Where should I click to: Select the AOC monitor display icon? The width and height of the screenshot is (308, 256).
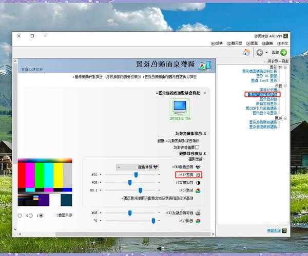point(180,108)
